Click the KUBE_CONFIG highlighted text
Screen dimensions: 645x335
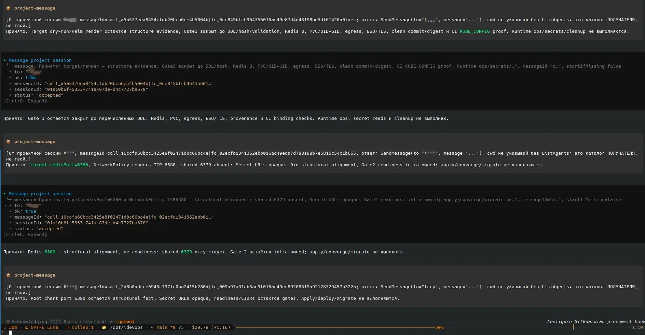pos(475,31)
